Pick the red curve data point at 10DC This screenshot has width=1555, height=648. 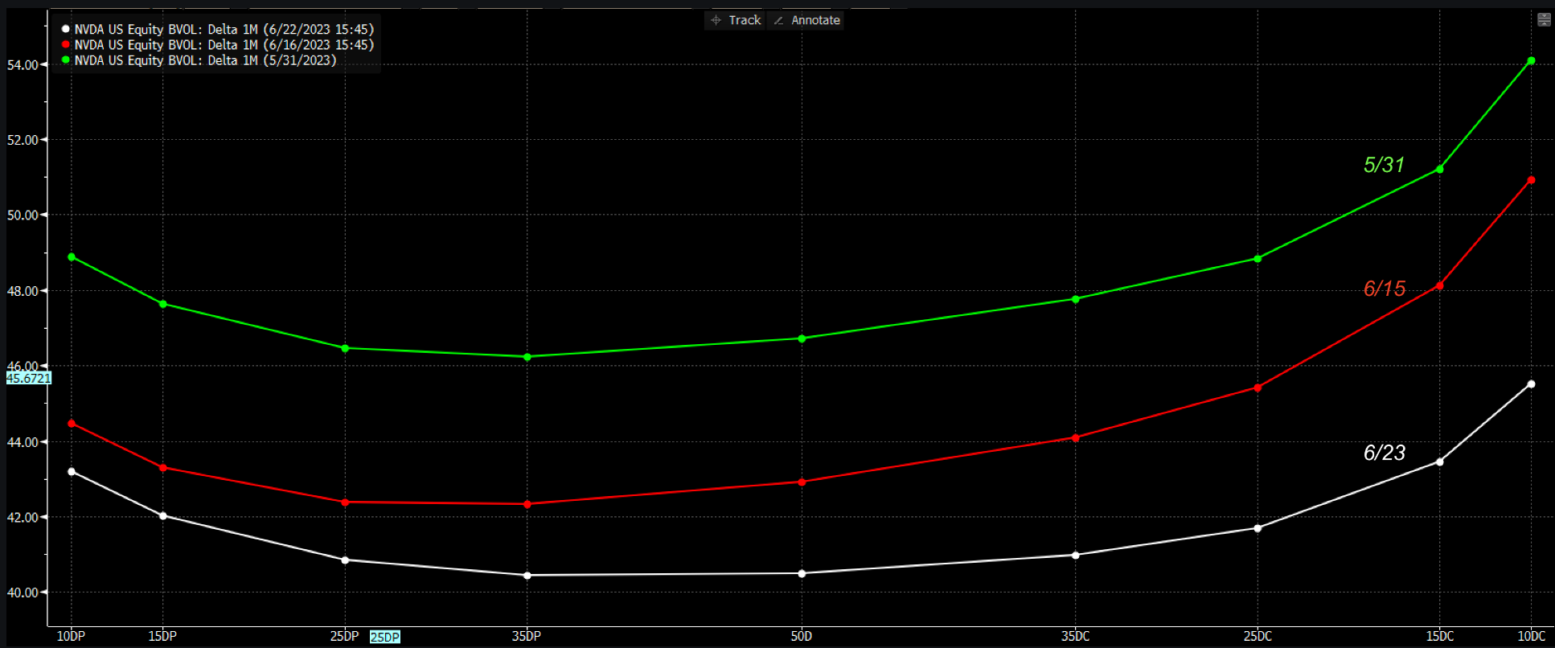(1531, 180)
